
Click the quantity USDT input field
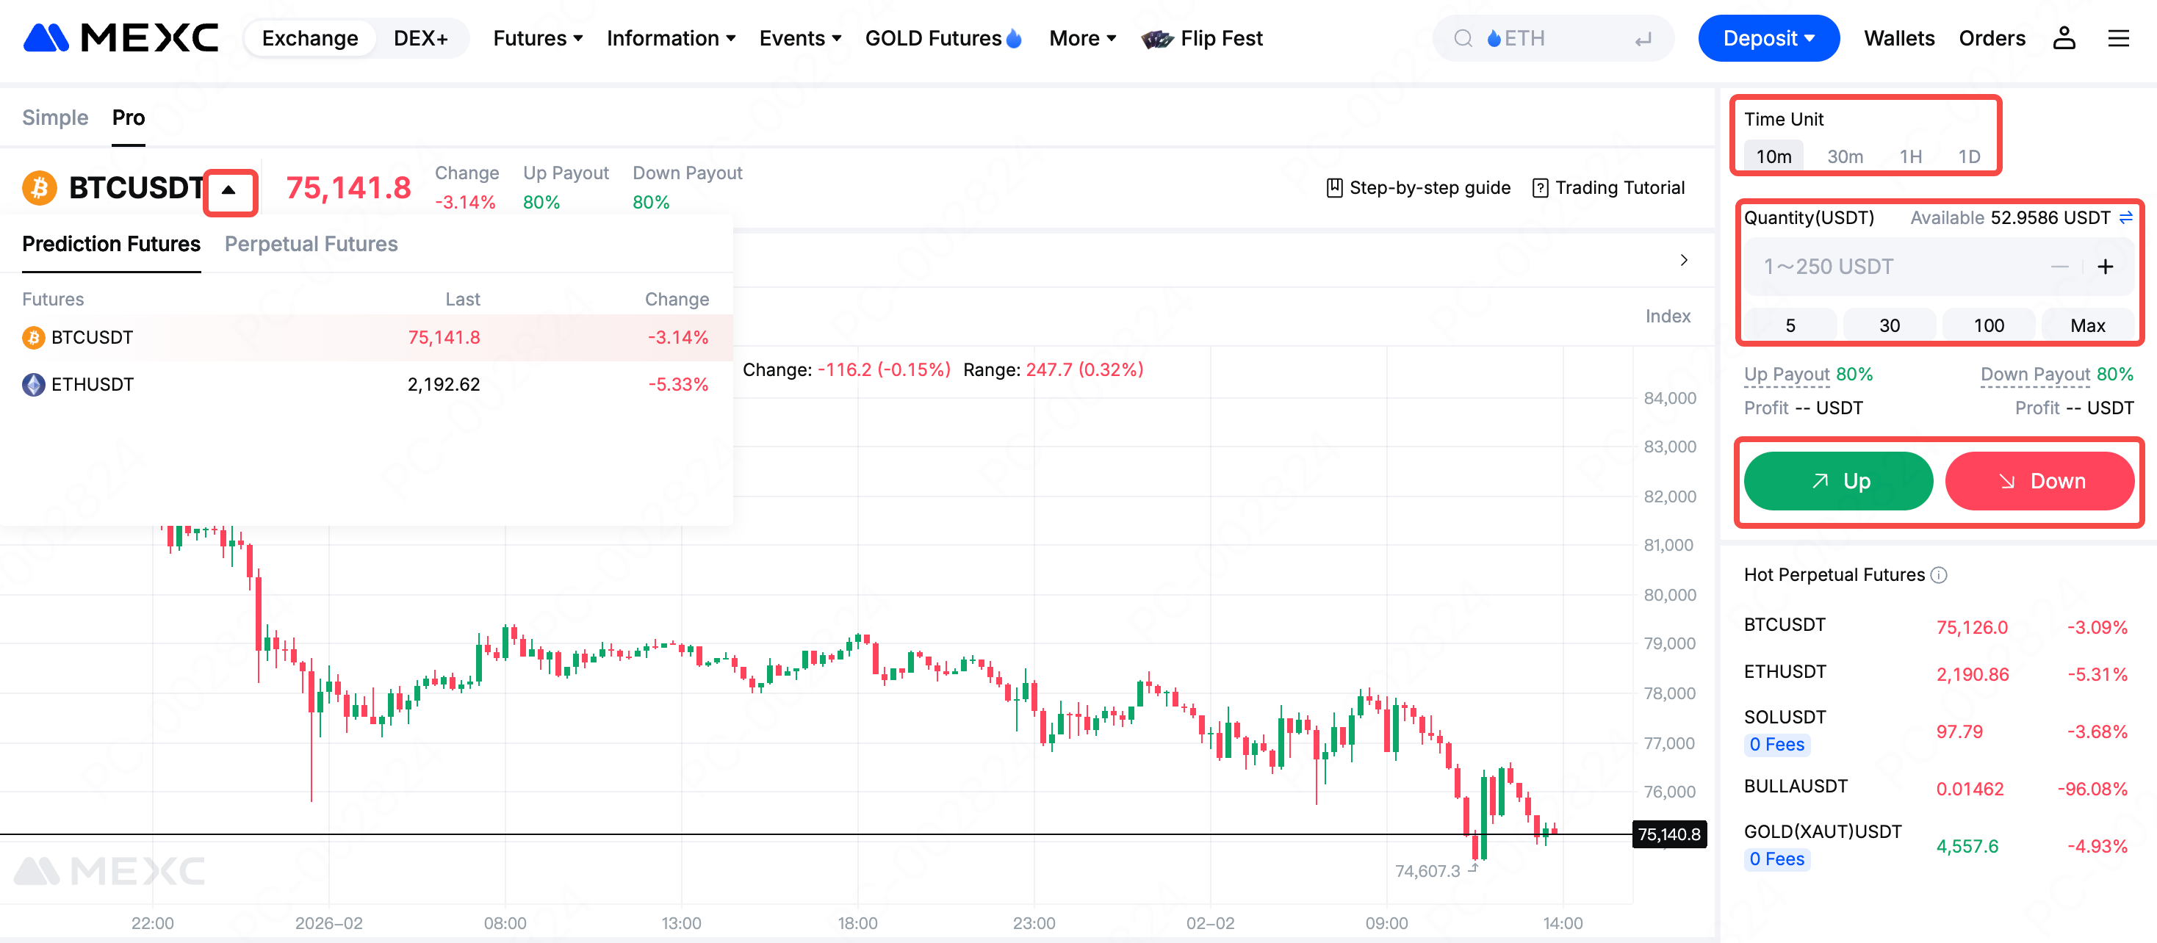(x=1901, y=267)
